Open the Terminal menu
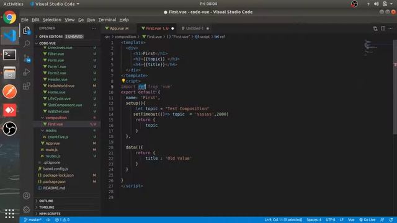 pos(107,20)
